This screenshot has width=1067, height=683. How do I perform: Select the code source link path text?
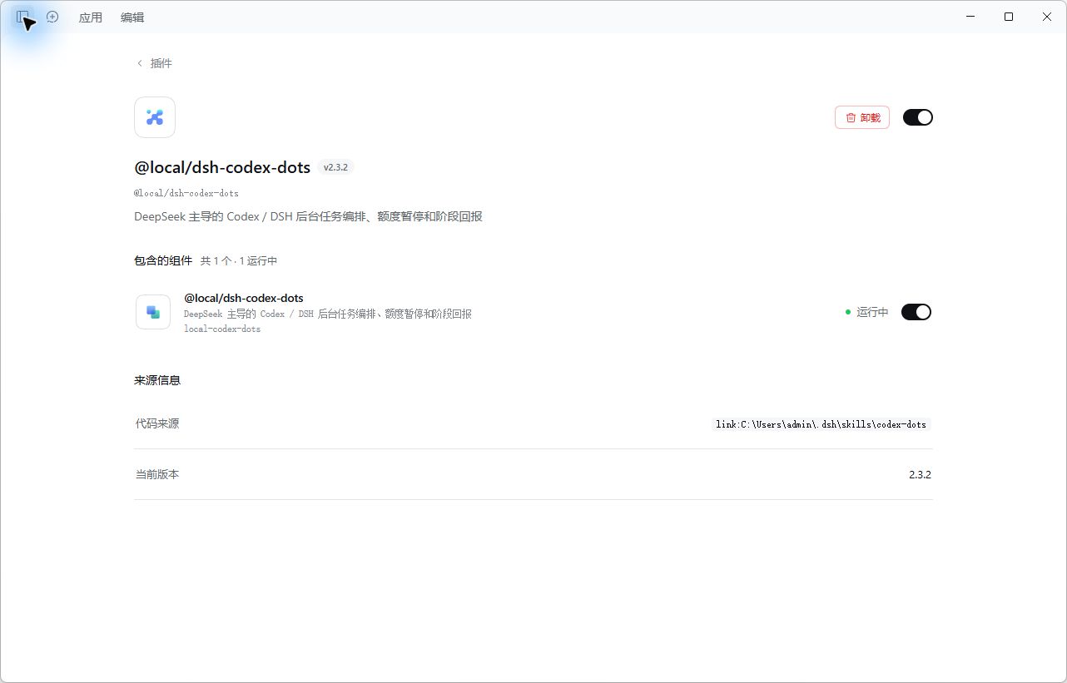pos(821,424)
